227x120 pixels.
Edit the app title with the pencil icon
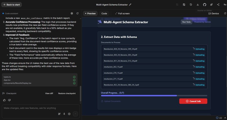click(130, 4)
